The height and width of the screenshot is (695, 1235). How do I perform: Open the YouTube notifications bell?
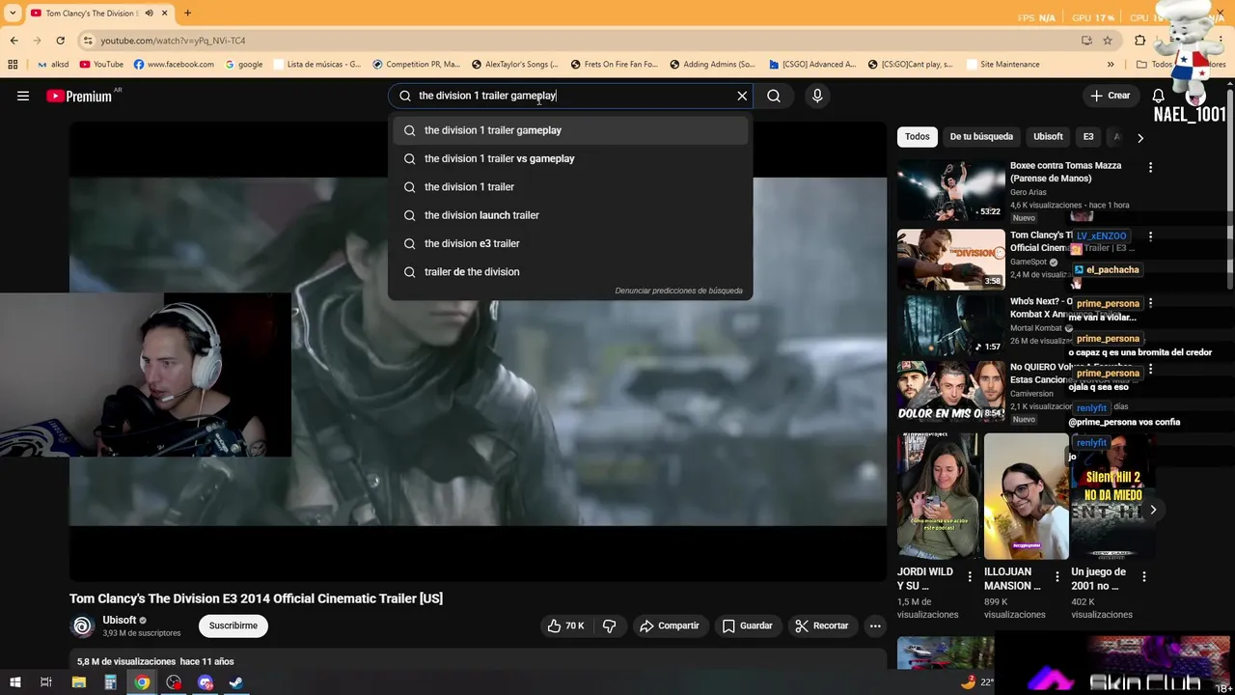[1159, 96]
